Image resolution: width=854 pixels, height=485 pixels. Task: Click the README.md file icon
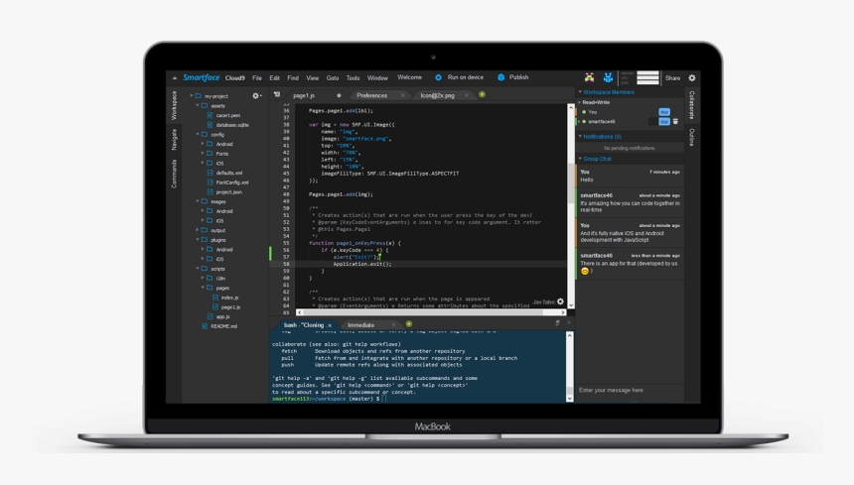pyautogui.click(x=205, y=326)
